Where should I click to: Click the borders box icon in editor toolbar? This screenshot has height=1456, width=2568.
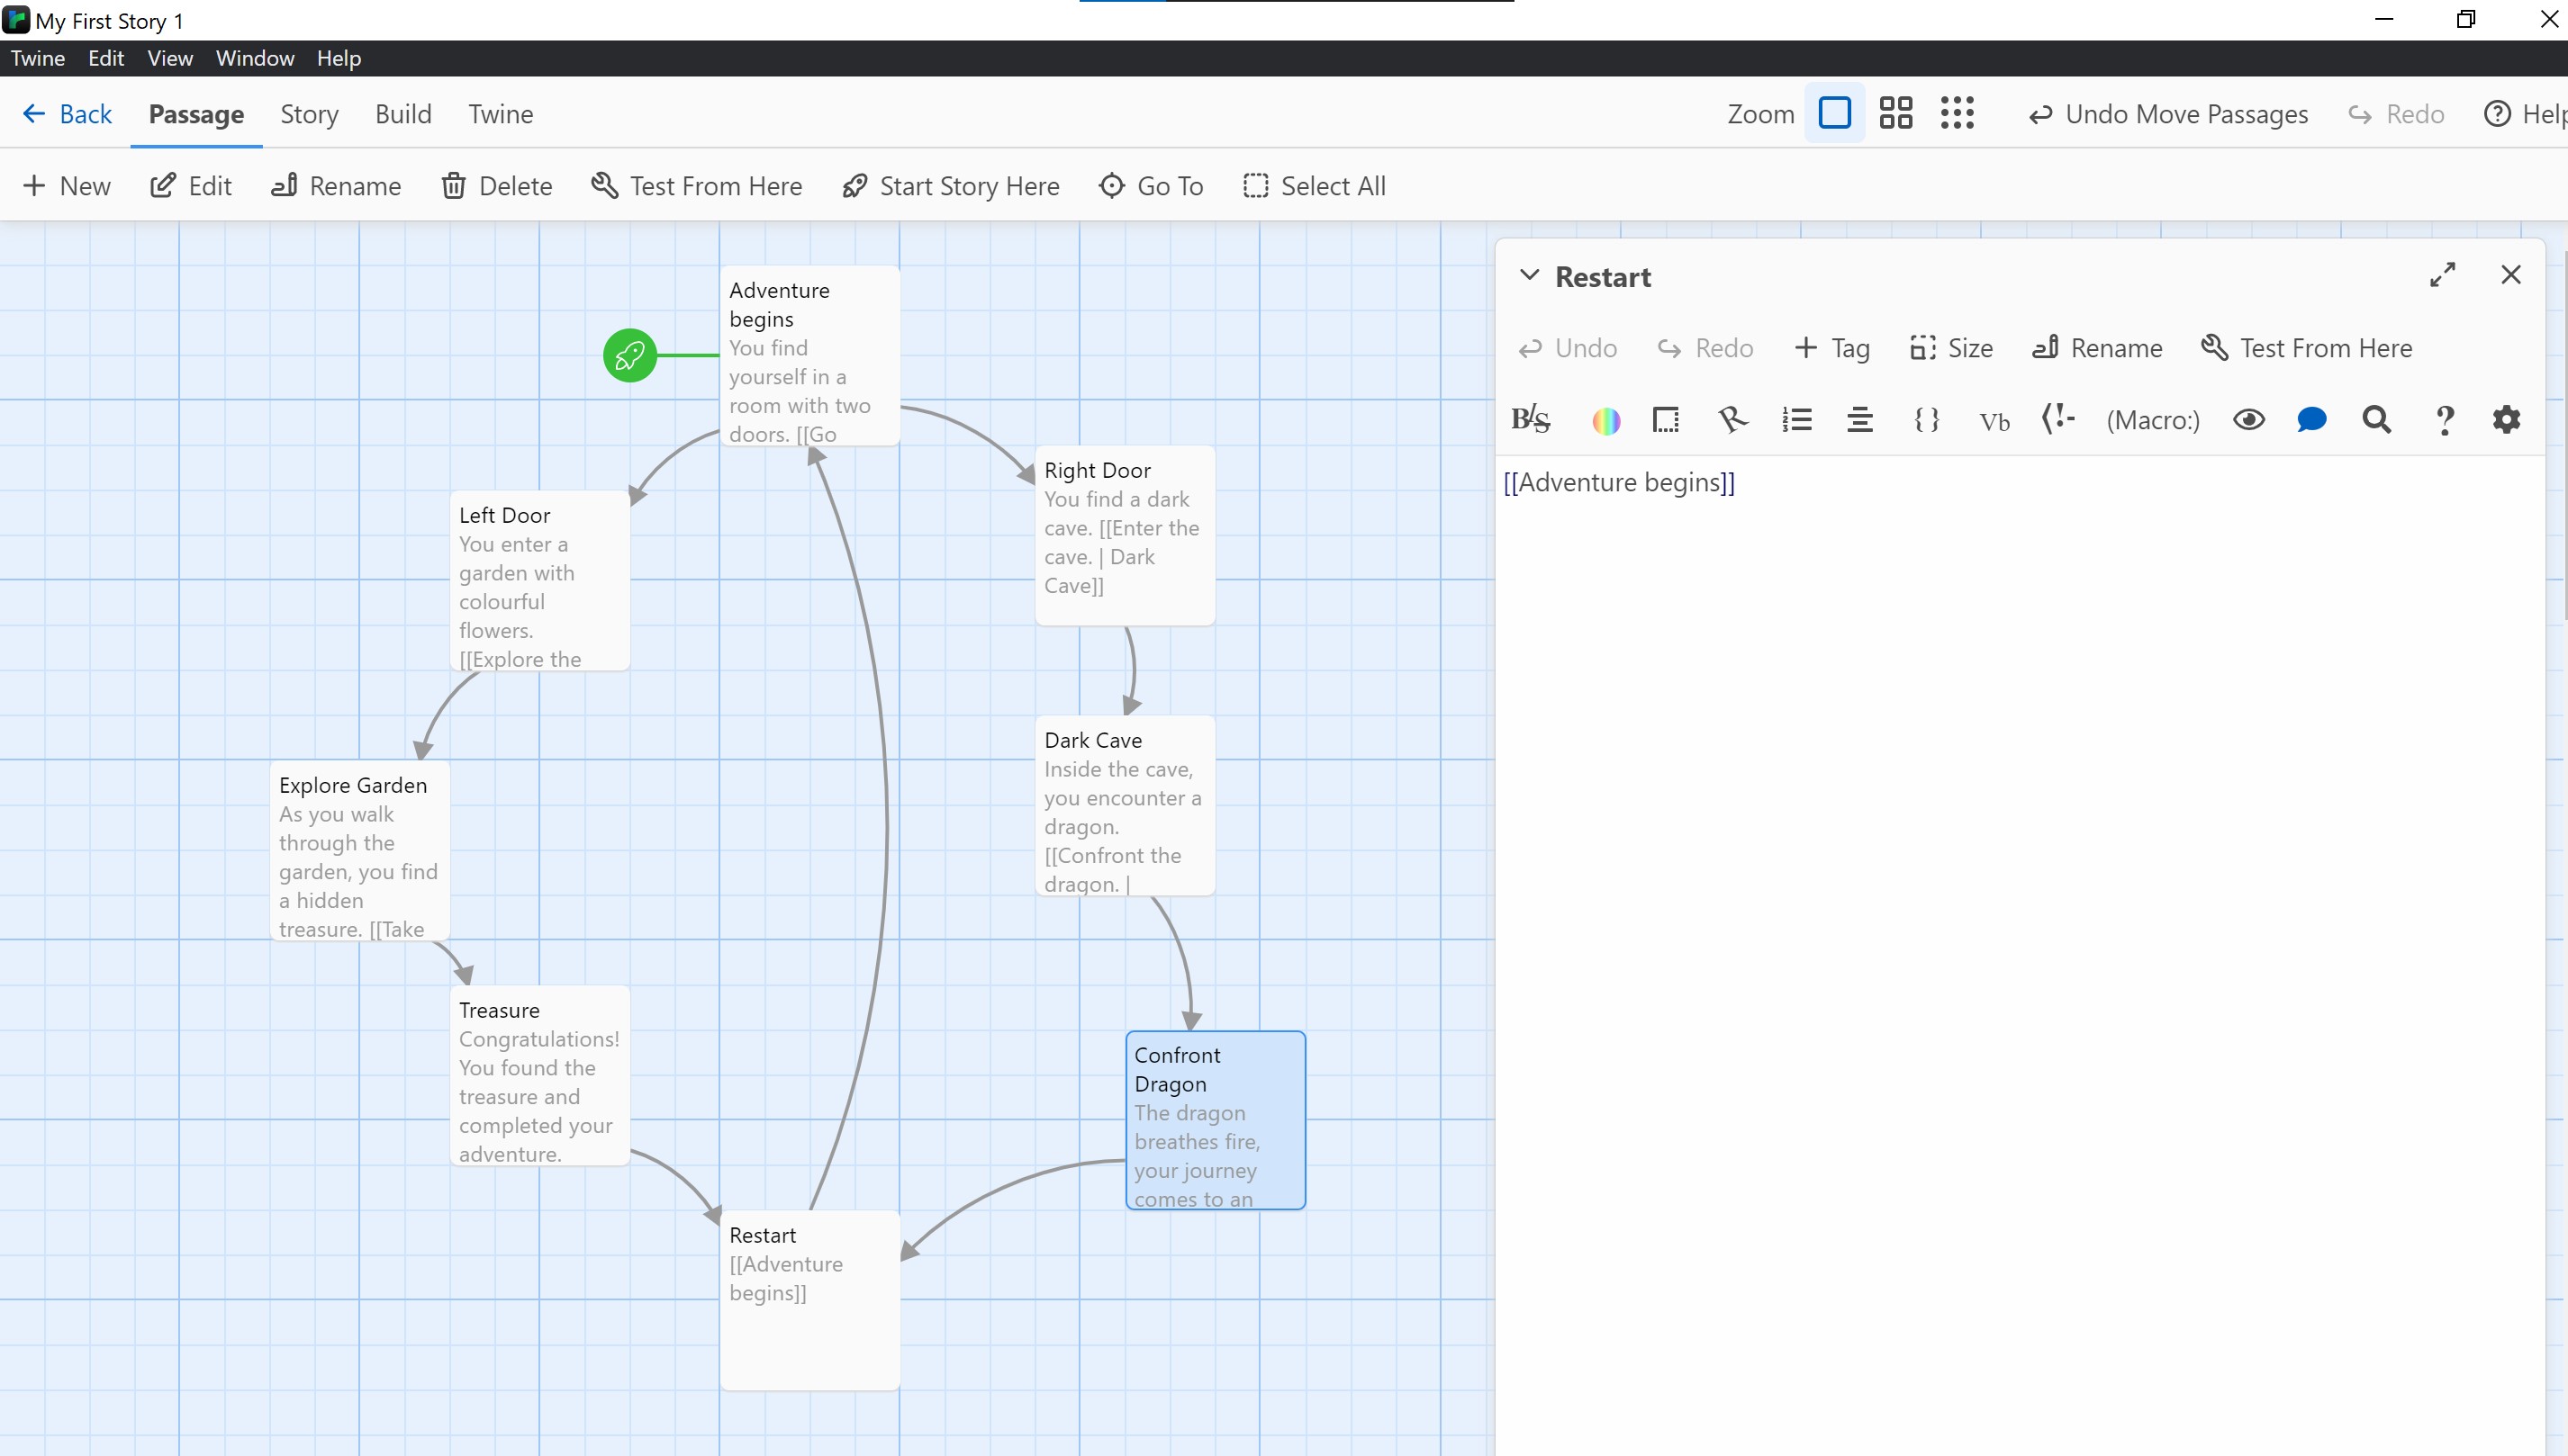coord(1666,420)
